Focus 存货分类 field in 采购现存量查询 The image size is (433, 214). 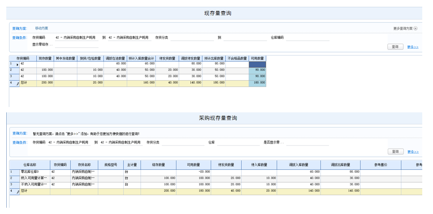(x=183, y=142)
